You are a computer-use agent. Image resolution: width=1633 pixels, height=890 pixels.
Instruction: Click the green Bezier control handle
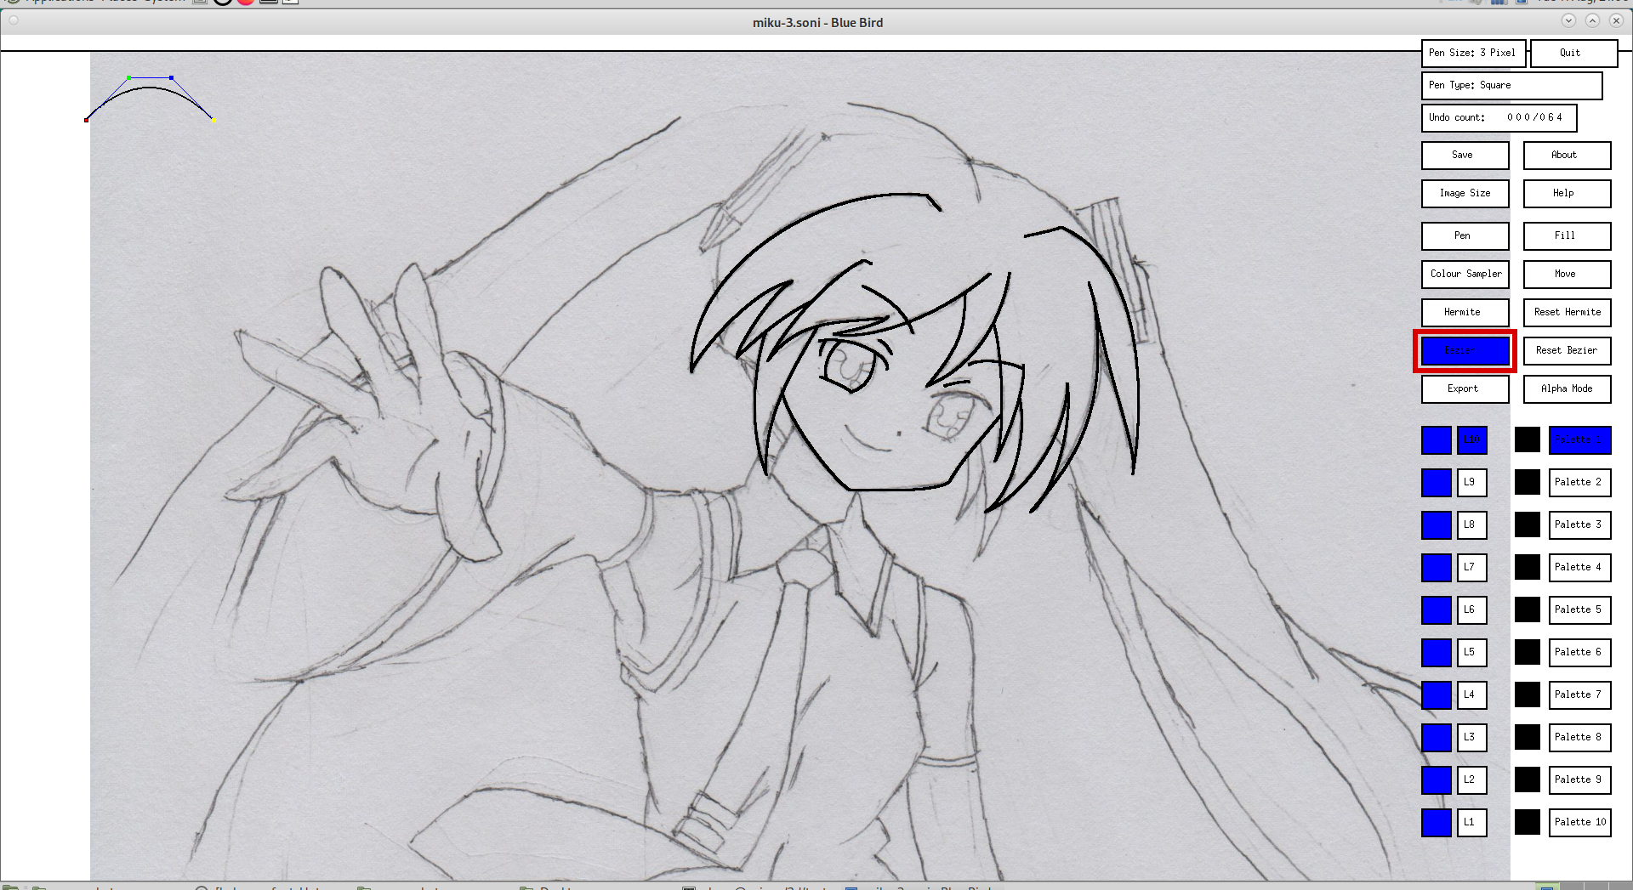click(129, 77)
